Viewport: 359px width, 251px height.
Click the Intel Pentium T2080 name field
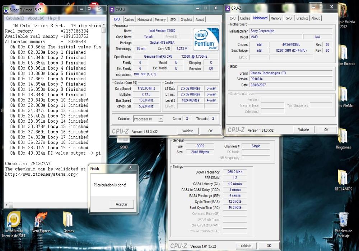pos(162,30)
